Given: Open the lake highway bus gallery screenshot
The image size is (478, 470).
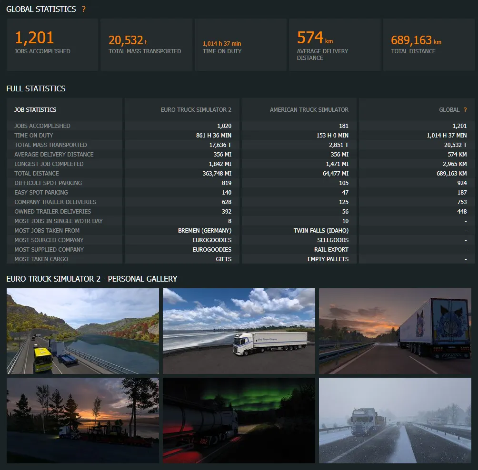Looking at the screenshot, I should (x=83, y=331).
